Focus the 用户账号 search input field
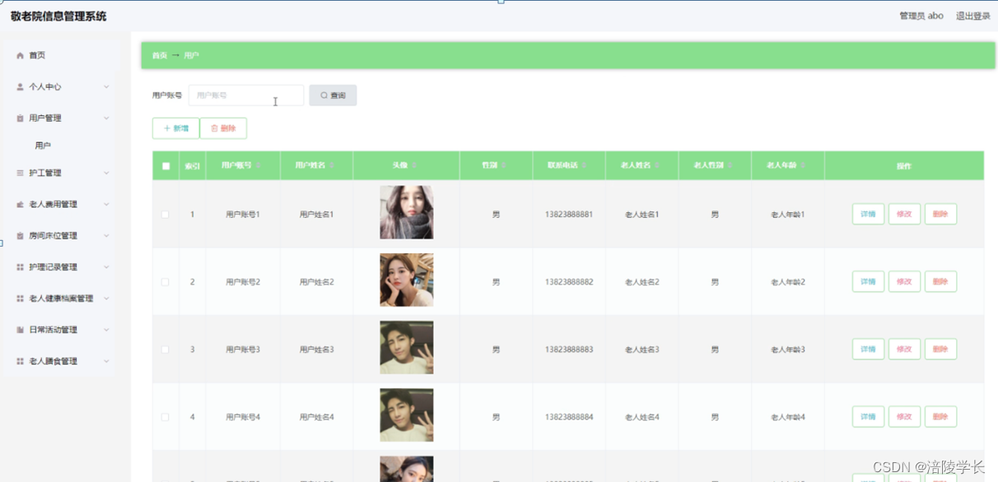Screen dimensions: 998x482 [x=246, y=95]
